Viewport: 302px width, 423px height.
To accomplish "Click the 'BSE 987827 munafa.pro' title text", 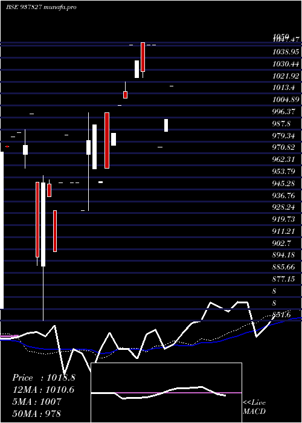I will 41,7.
